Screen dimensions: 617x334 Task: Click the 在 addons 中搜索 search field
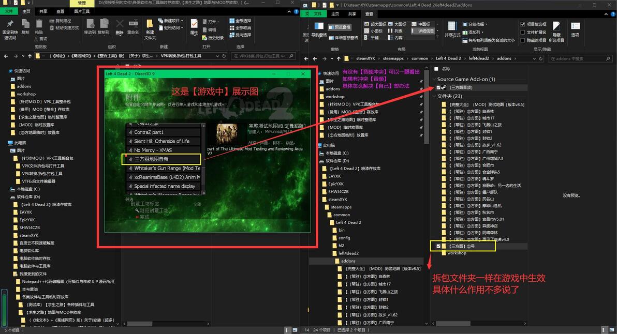pyautogui.click(x=579, y=58)
